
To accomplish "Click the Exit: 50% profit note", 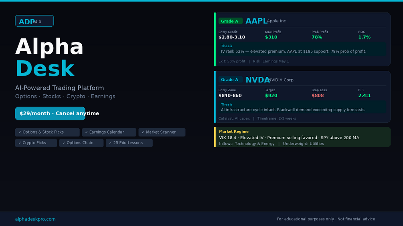I will pos(232,61).
